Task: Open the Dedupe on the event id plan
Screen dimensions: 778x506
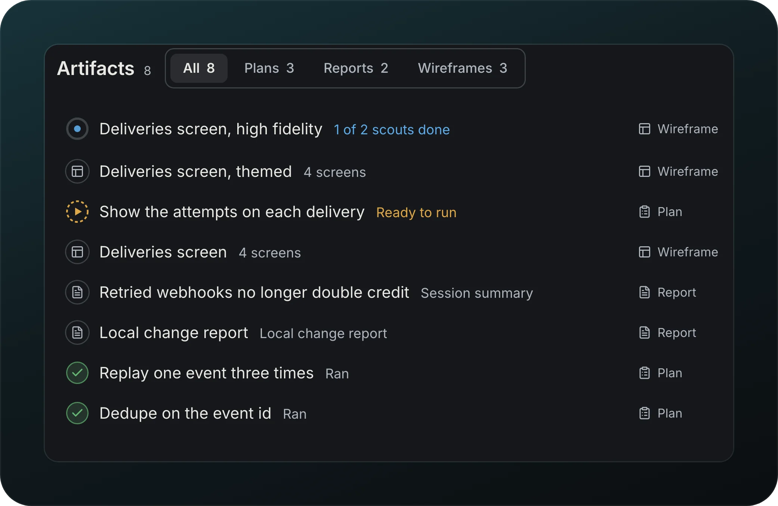Action: [x=185, y=413]
